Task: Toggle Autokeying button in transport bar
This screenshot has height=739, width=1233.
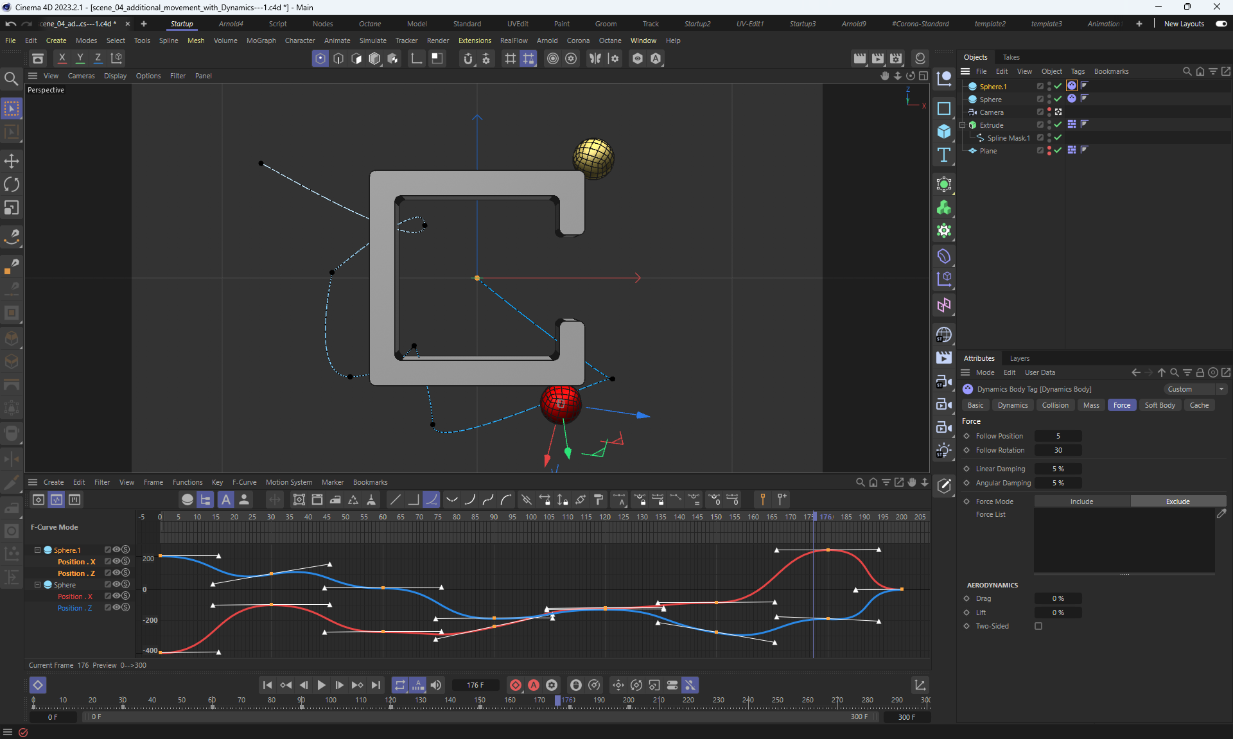Action: (x=533, y=685)
